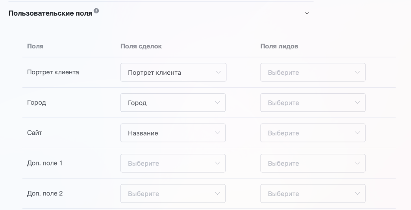Click the Портрет клиента row label
The image size is (411, 210).
tap(53, 72)
